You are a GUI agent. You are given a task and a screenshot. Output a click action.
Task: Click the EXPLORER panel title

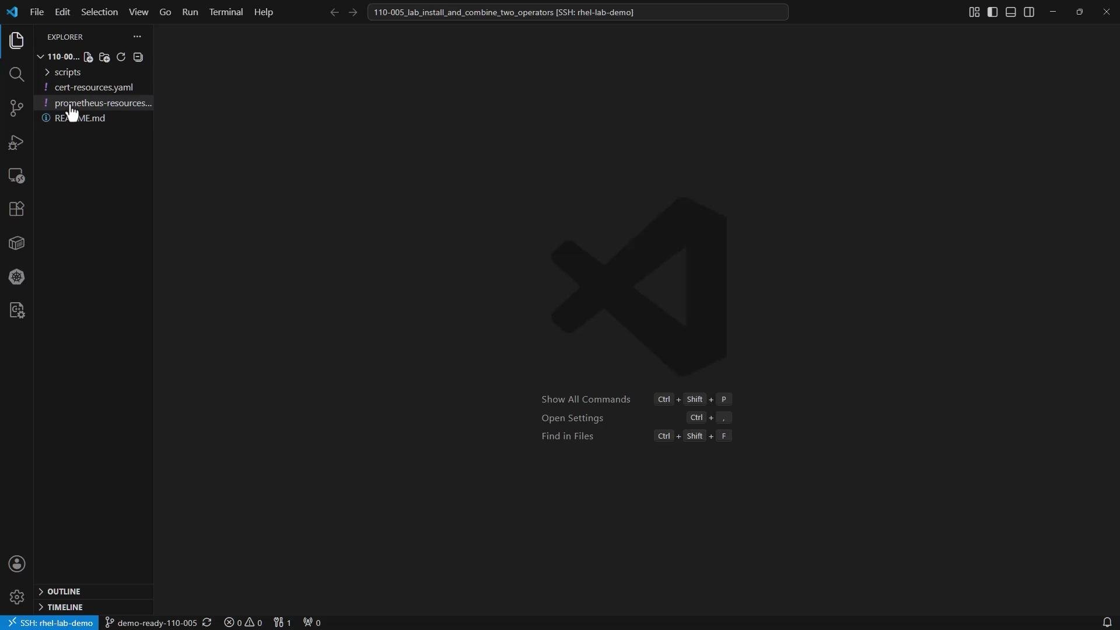coord(65,37)
